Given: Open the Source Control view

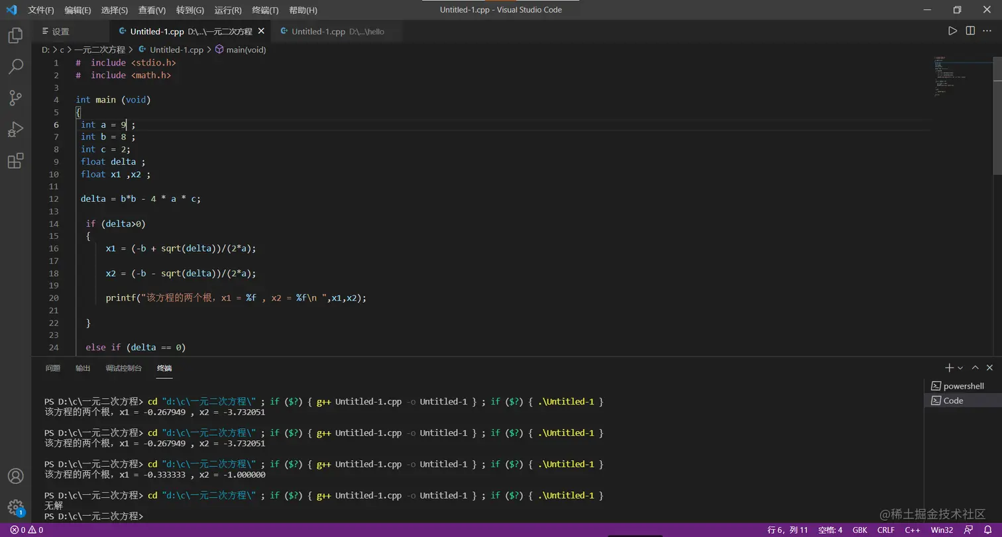Looking at the screenshot, I should [15, 98].
